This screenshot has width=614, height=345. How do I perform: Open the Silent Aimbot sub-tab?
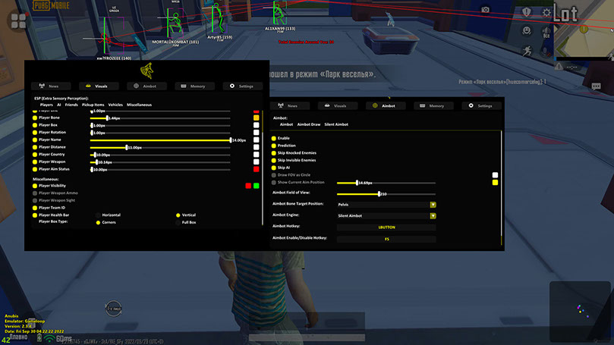coord(336,124)
